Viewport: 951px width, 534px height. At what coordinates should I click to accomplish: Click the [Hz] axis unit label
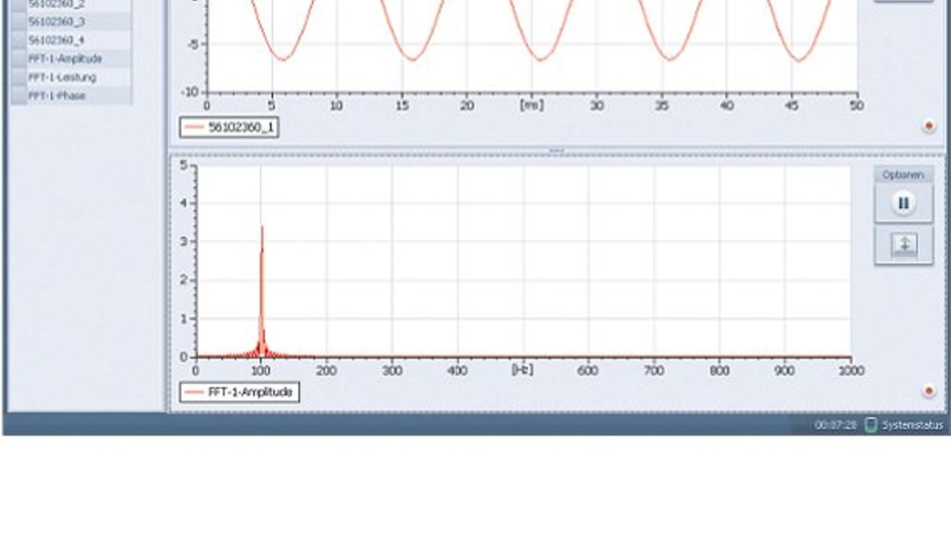click(x=522, y=370)
